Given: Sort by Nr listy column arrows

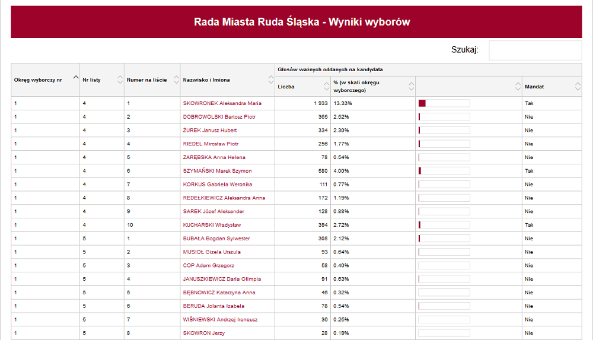Looking at the screenshot, I should [x=120, y=80].
